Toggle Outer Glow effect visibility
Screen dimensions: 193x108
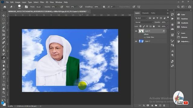tap(145, 37)
